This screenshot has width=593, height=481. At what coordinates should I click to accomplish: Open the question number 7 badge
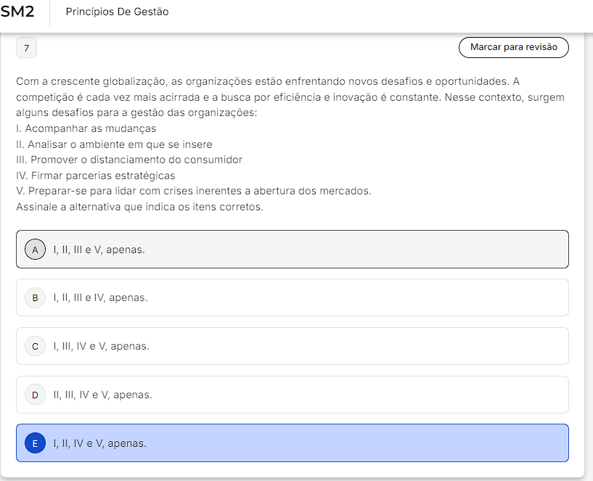(x=26, y=48)
